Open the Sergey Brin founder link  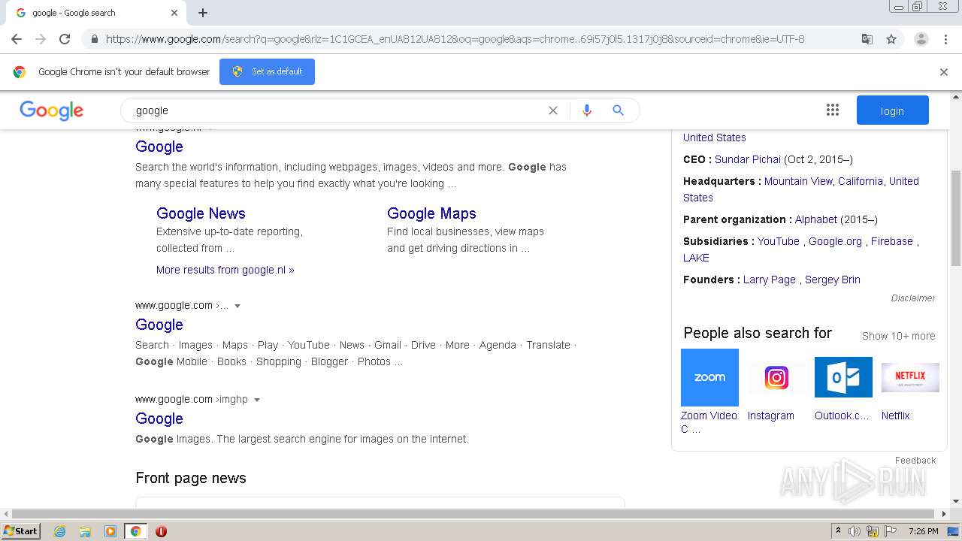833,280
